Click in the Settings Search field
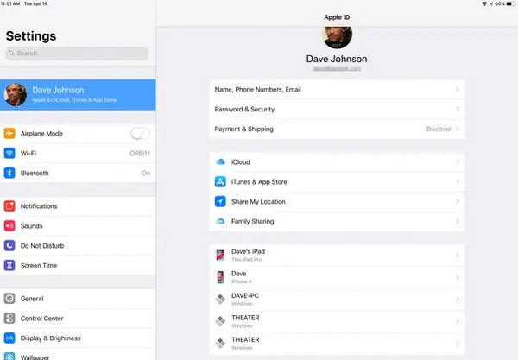This screenshot has height=360, width=518. tap(77, 54)
